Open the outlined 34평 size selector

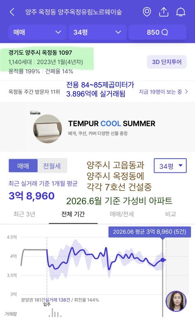click(170, 166)
